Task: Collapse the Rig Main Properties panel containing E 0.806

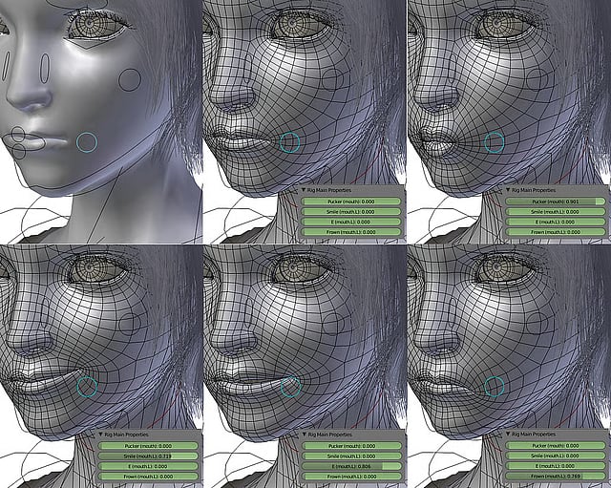Action: (x=305, y=434)
